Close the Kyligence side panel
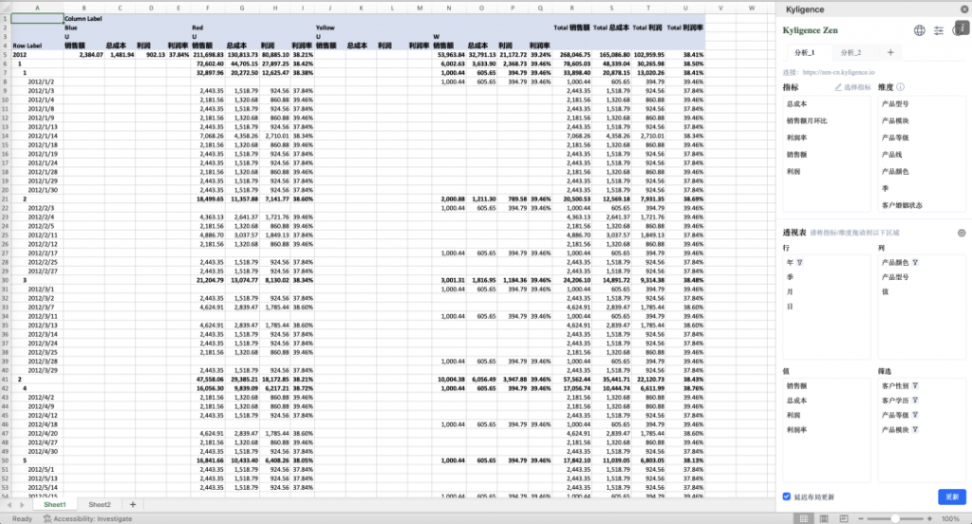This screenshot has height=524, width=972. point(964,9)
